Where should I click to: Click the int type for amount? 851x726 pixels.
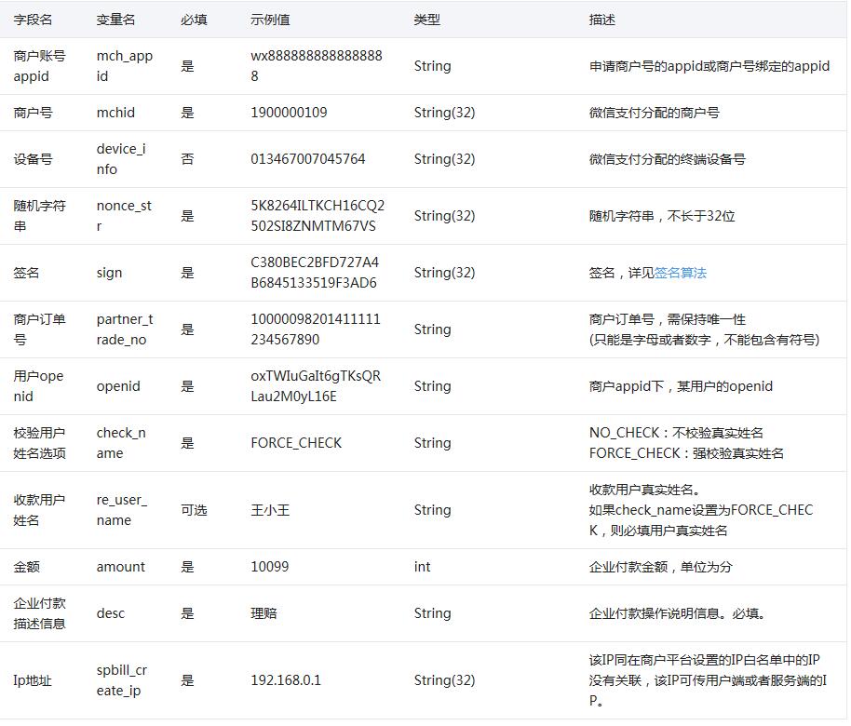(x=422, y=567)
